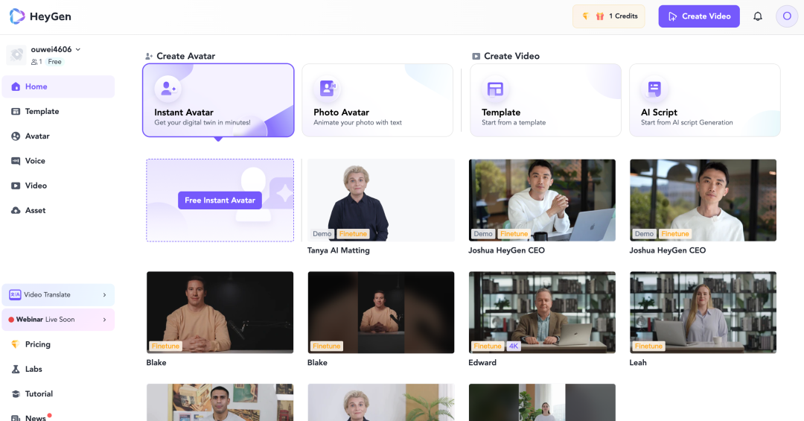Open Pricing in the sidebar
804x421 pixels.
click(x=58, y=344)
